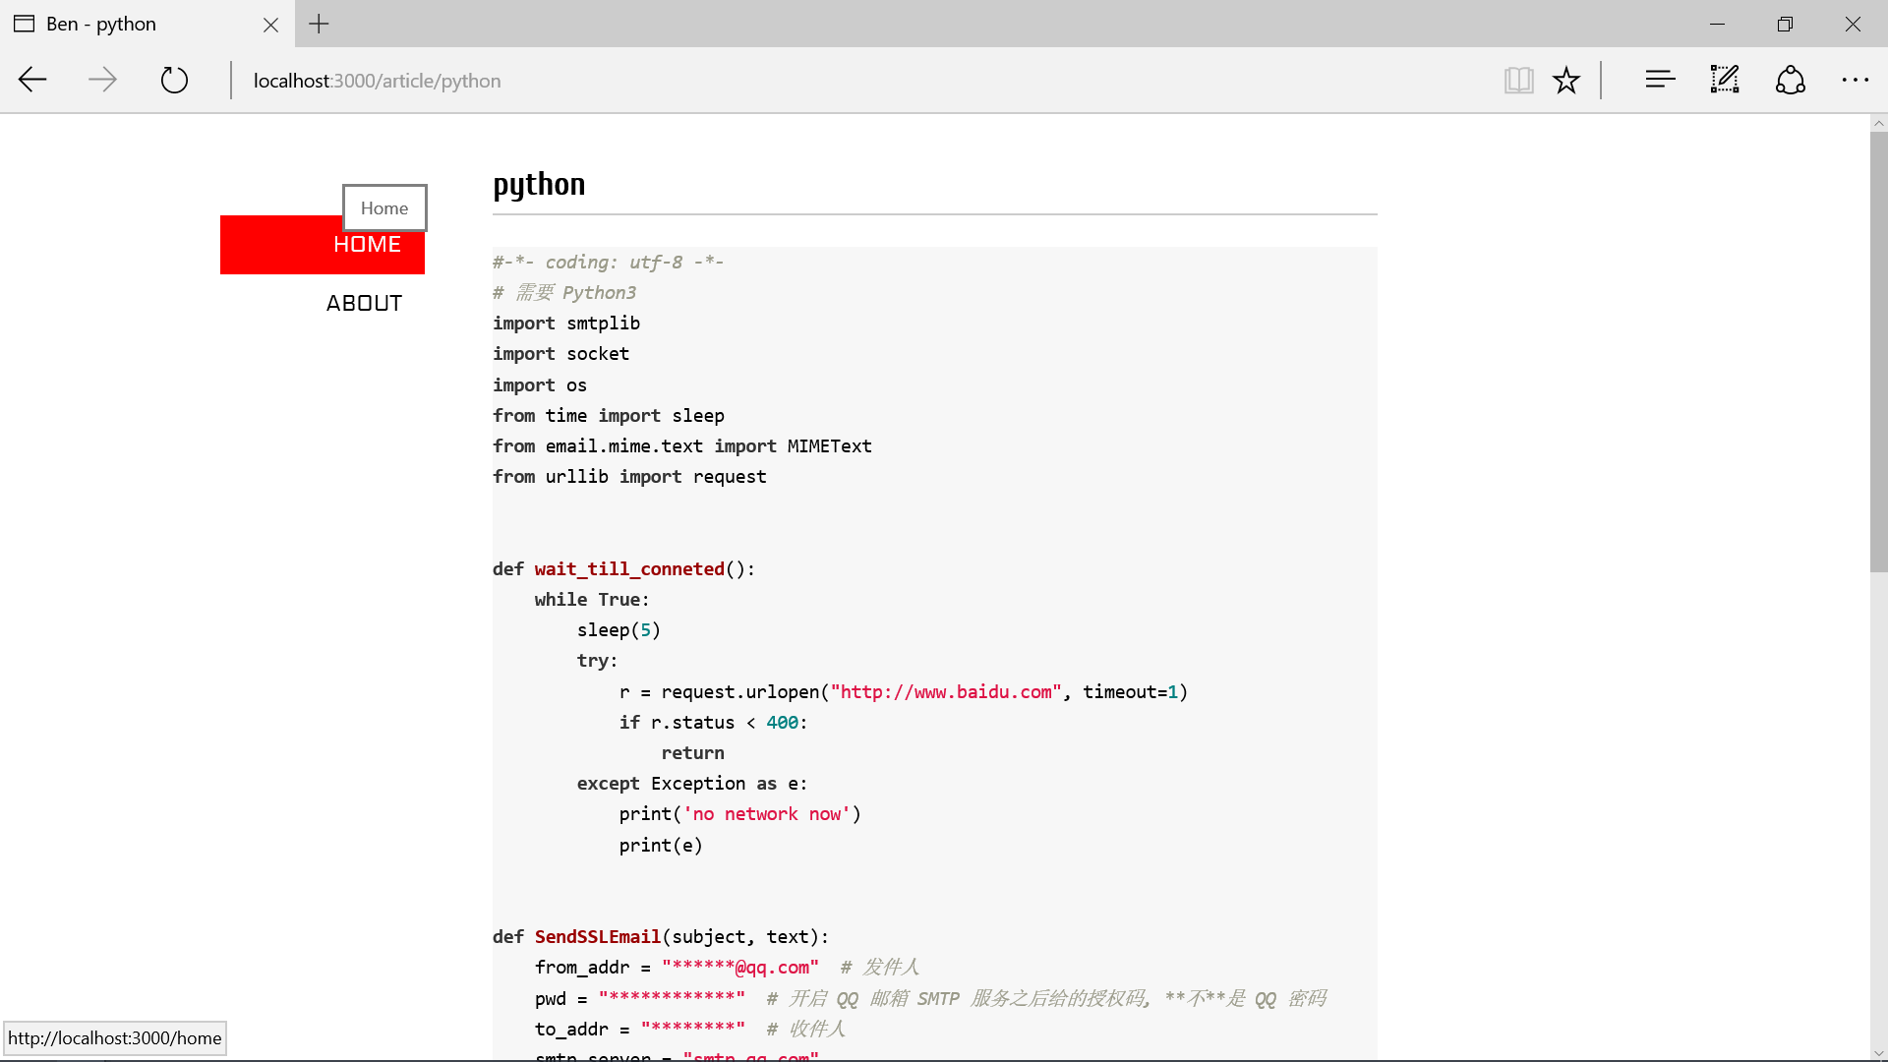Click the 'from_addr' assignment line
Image resolution: width=1888 pixels, height=1062 pixels.
point(727,968)
